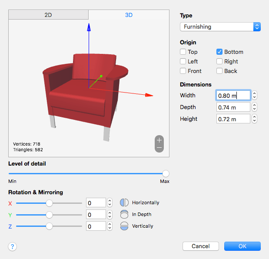Switch to the 3D view tab
Viewport: 269px width, 259px height.
point(129,15)
